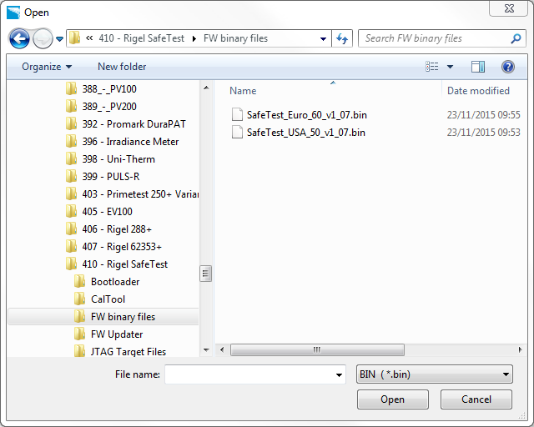This screenshot has height=427, width=534.
Task: Open the Organize menu
Action: 47,67
